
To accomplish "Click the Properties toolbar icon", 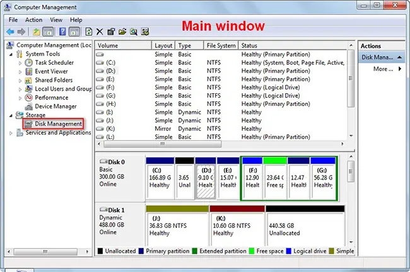I will [111, 32].
